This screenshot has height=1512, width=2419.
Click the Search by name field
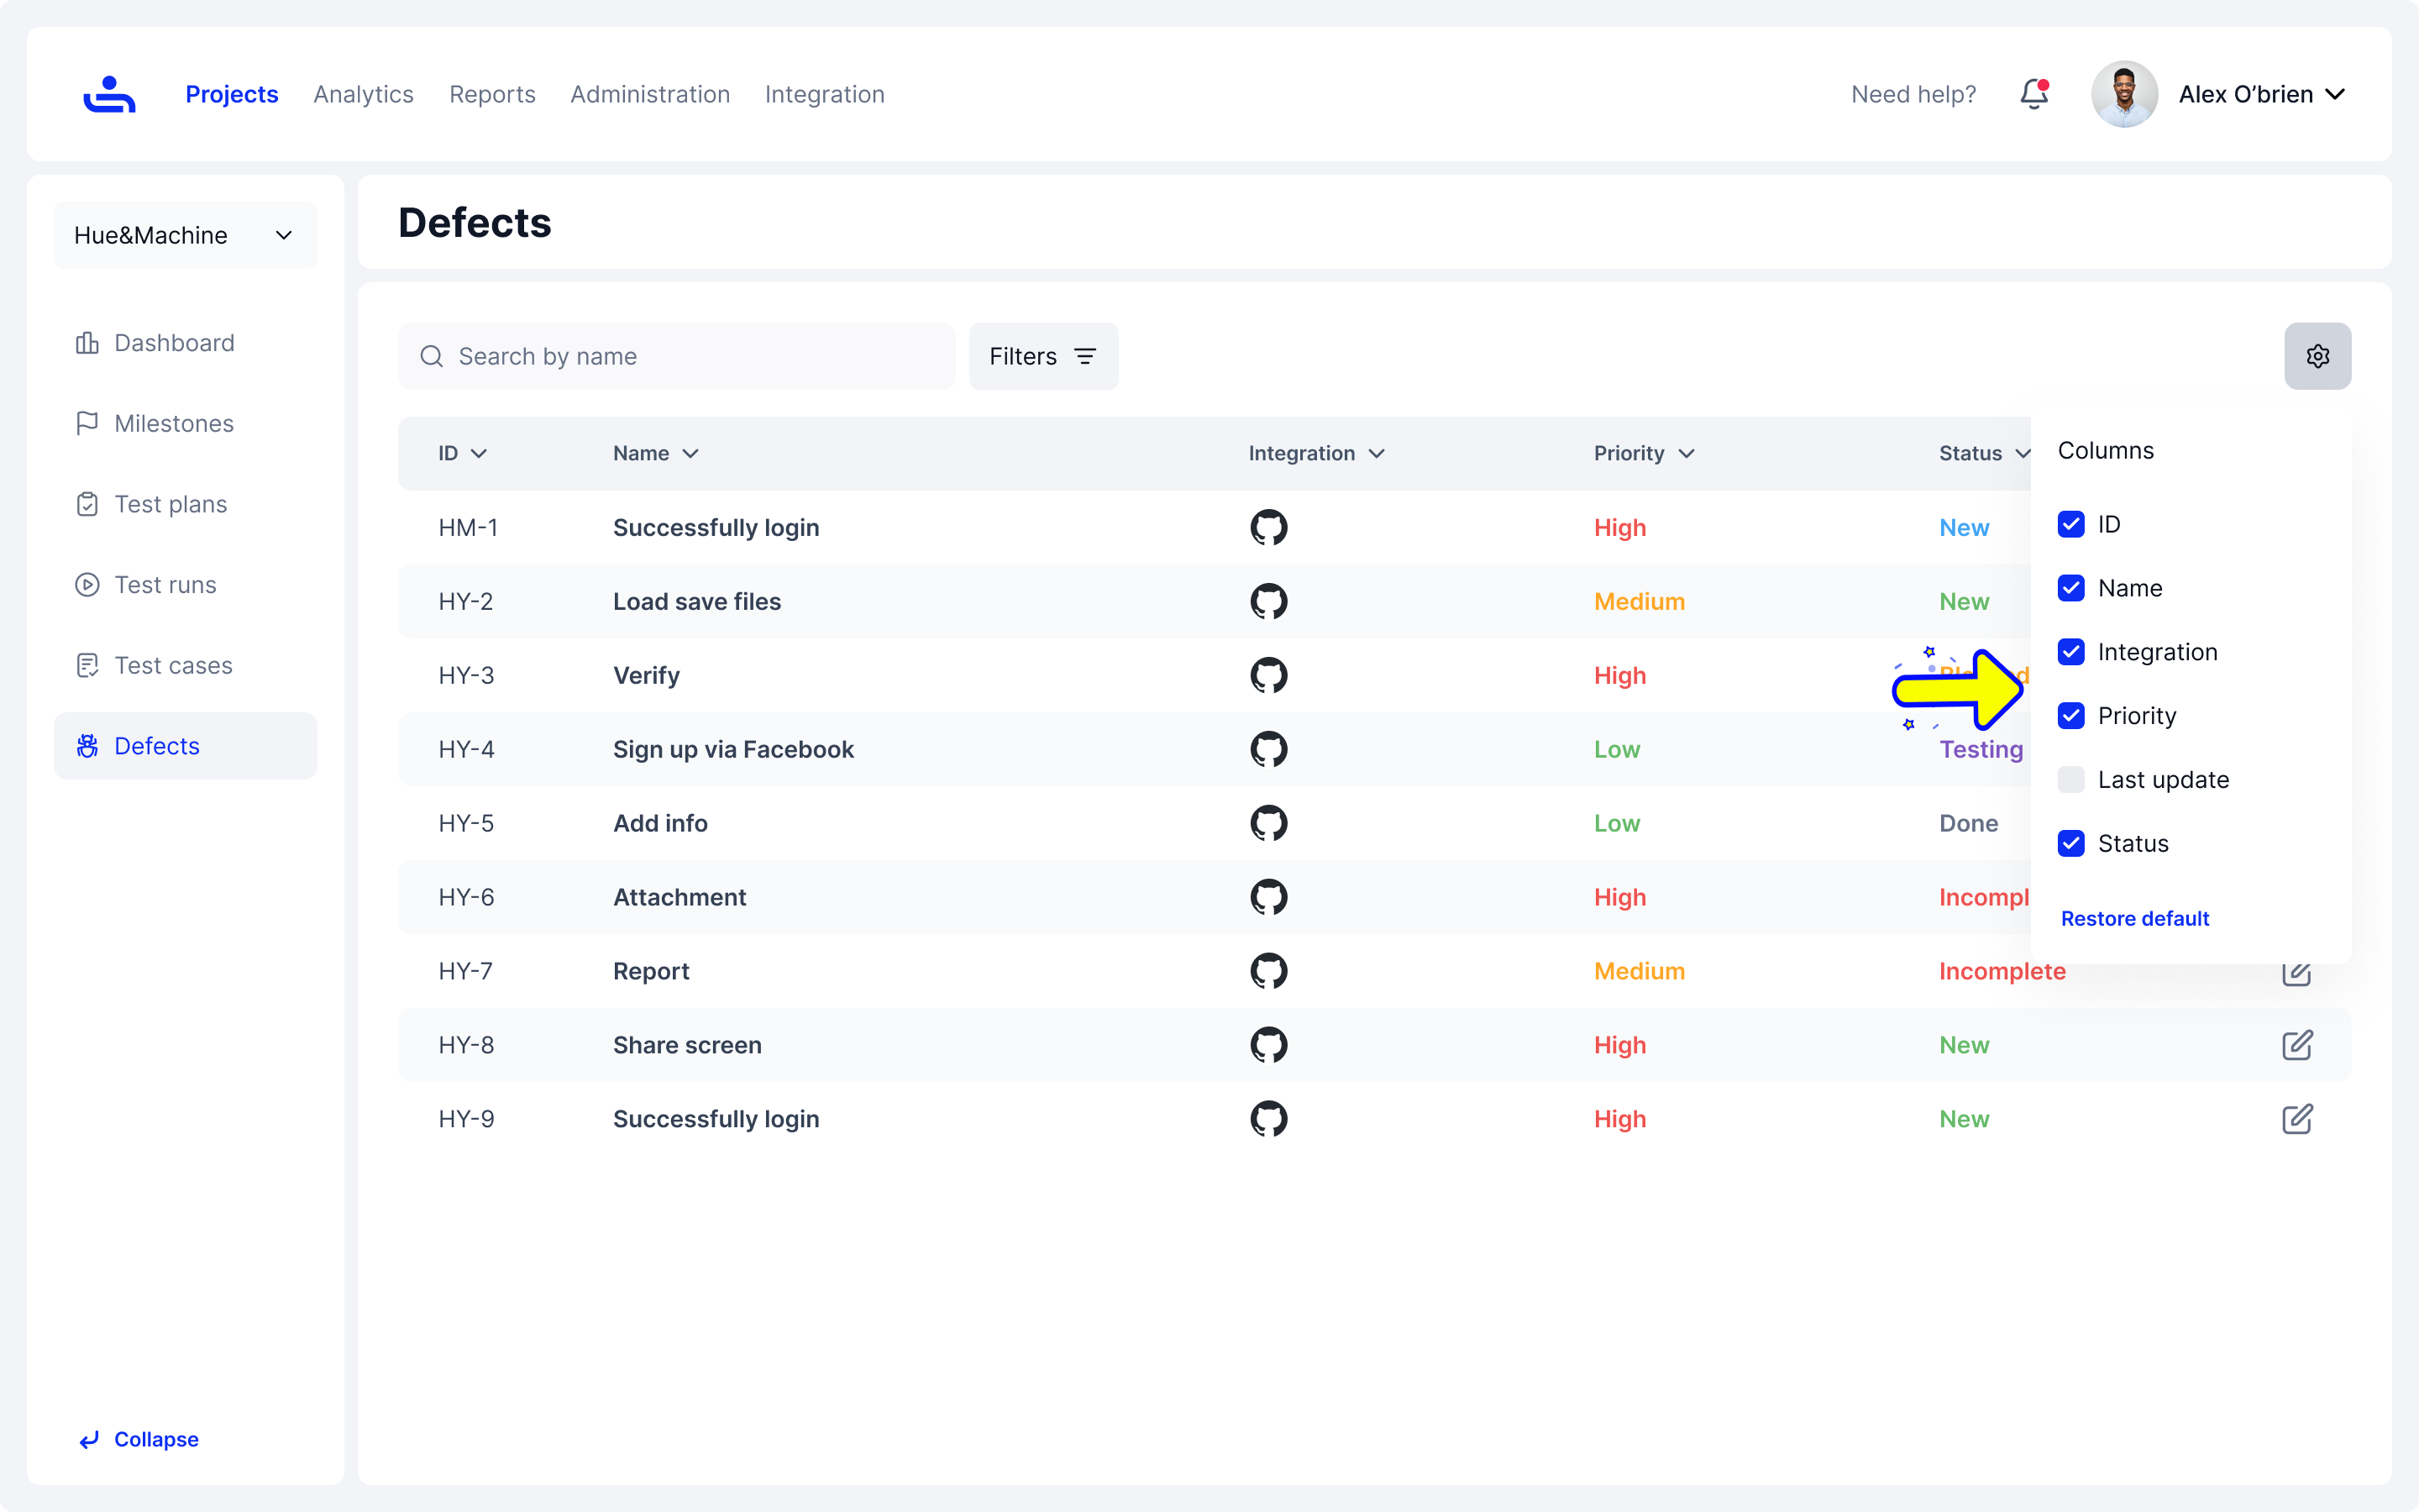coord(690,356)
